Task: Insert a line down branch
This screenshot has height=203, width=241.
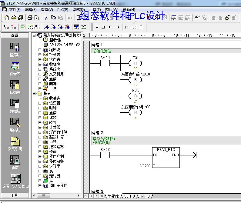Action: coord(96,27)
